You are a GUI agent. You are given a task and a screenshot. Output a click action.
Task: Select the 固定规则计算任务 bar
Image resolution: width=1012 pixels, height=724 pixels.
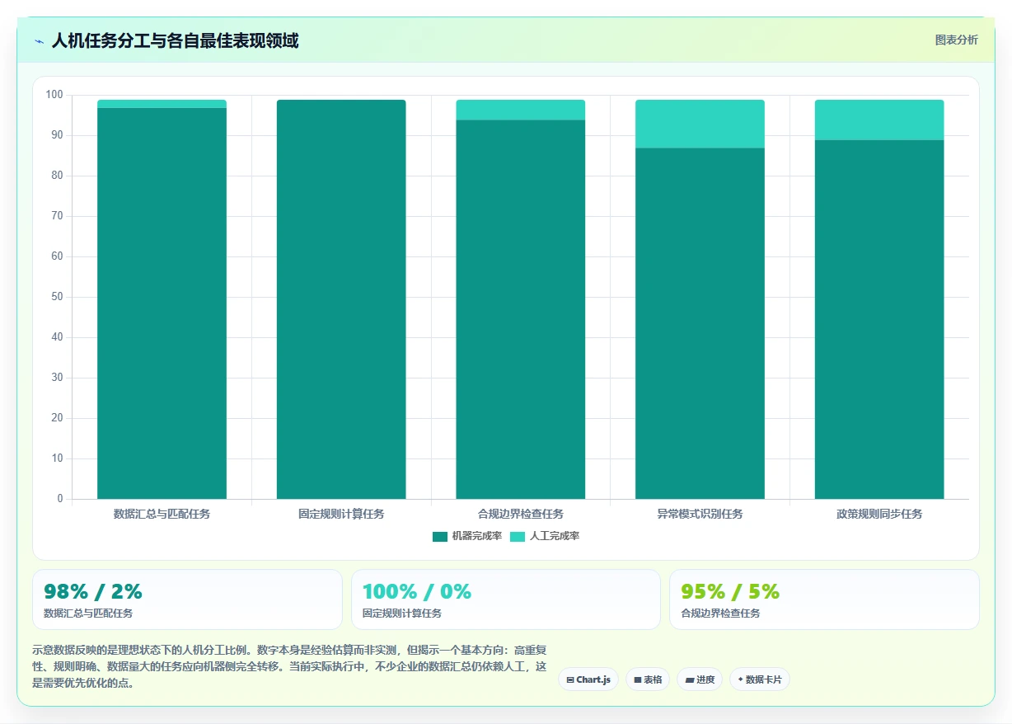click(341, 299)
